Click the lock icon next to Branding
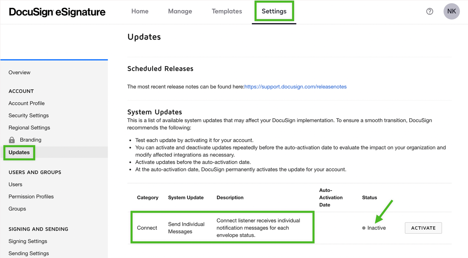Image resolution: width=468 pixels, height=258 pixels. point(11,140)
